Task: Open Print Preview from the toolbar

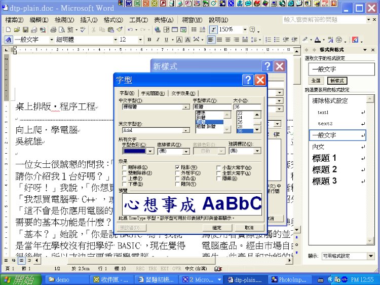Action: (x=62, y=30)
